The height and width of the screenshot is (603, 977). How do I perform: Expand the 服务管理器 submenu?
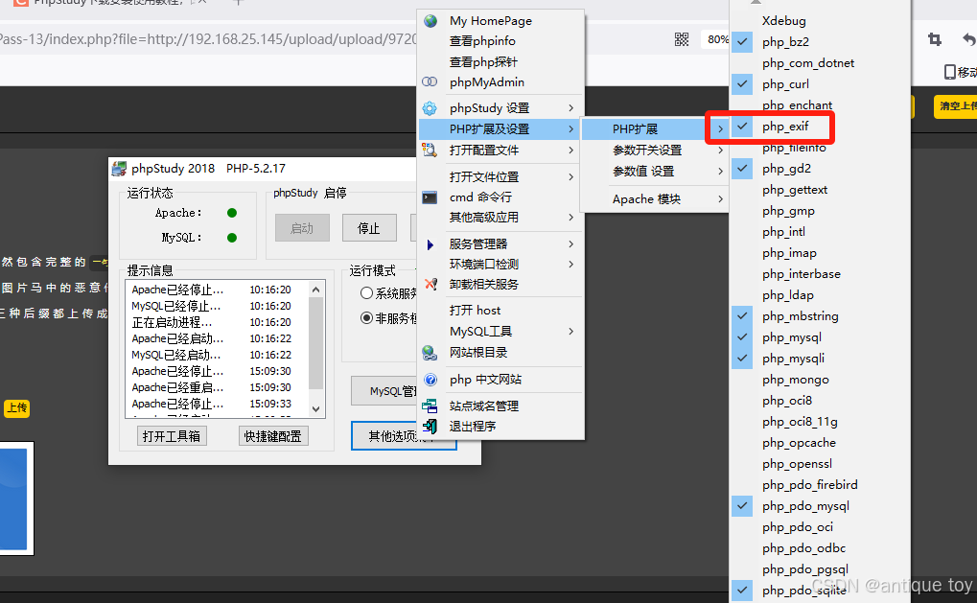click(x=500, y=244)
